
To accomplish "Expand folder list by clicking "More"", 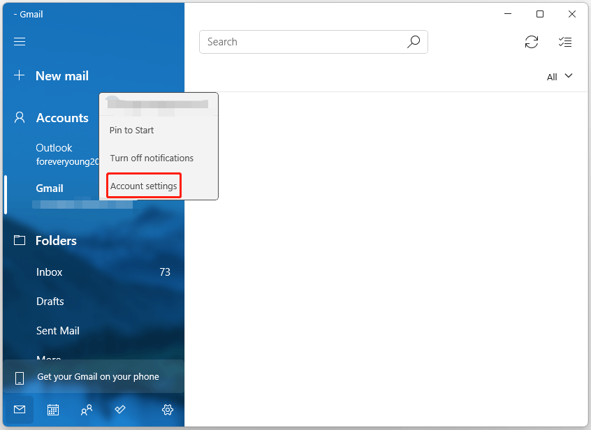I will click(x=48, y=357).
